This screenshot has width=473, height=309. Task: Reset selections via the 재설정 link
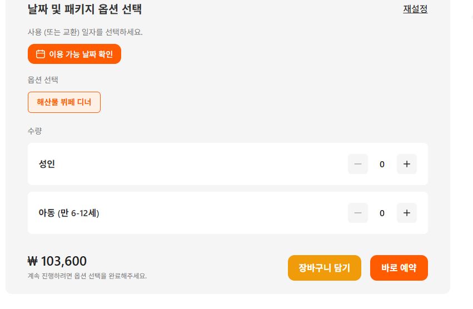(415, 9)
